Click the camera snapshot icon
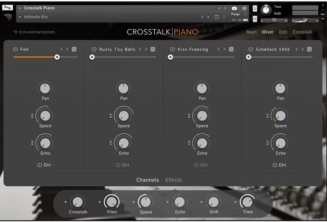Image resolution: width=327 pixels, height=222 pixels. click(234, 8)
